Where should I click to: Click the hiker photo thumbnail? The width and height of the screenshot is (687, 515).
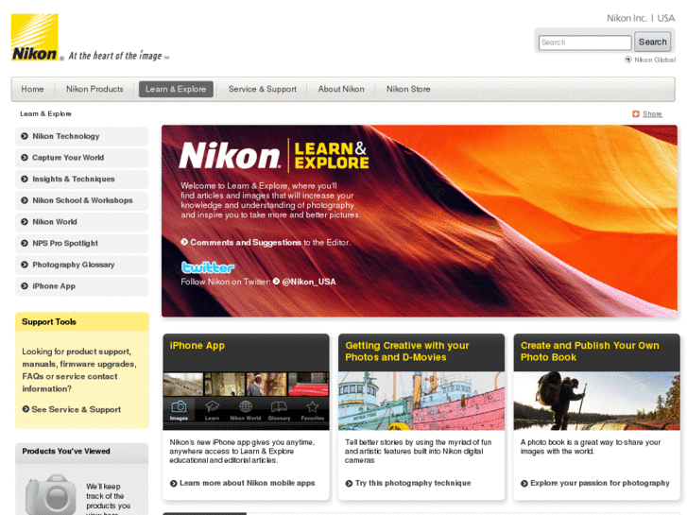[x=596, y=401]
